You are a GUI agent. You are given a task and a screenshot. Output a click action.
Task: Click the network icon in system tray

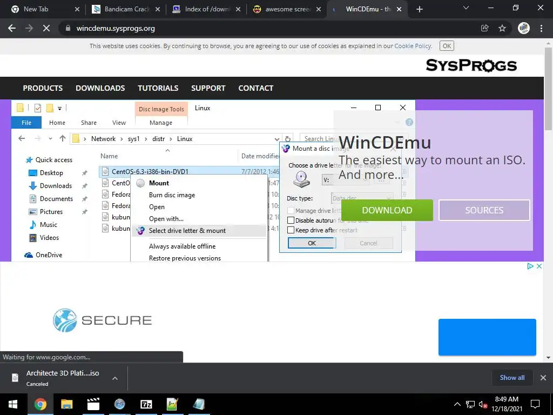coord(470,404)
